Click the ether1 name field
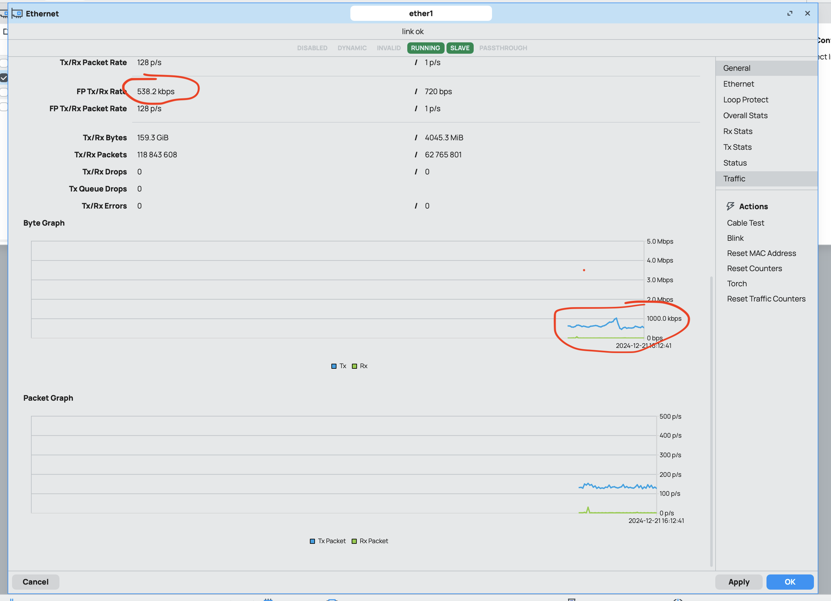 pyautogui.click(x=421, y=14)
